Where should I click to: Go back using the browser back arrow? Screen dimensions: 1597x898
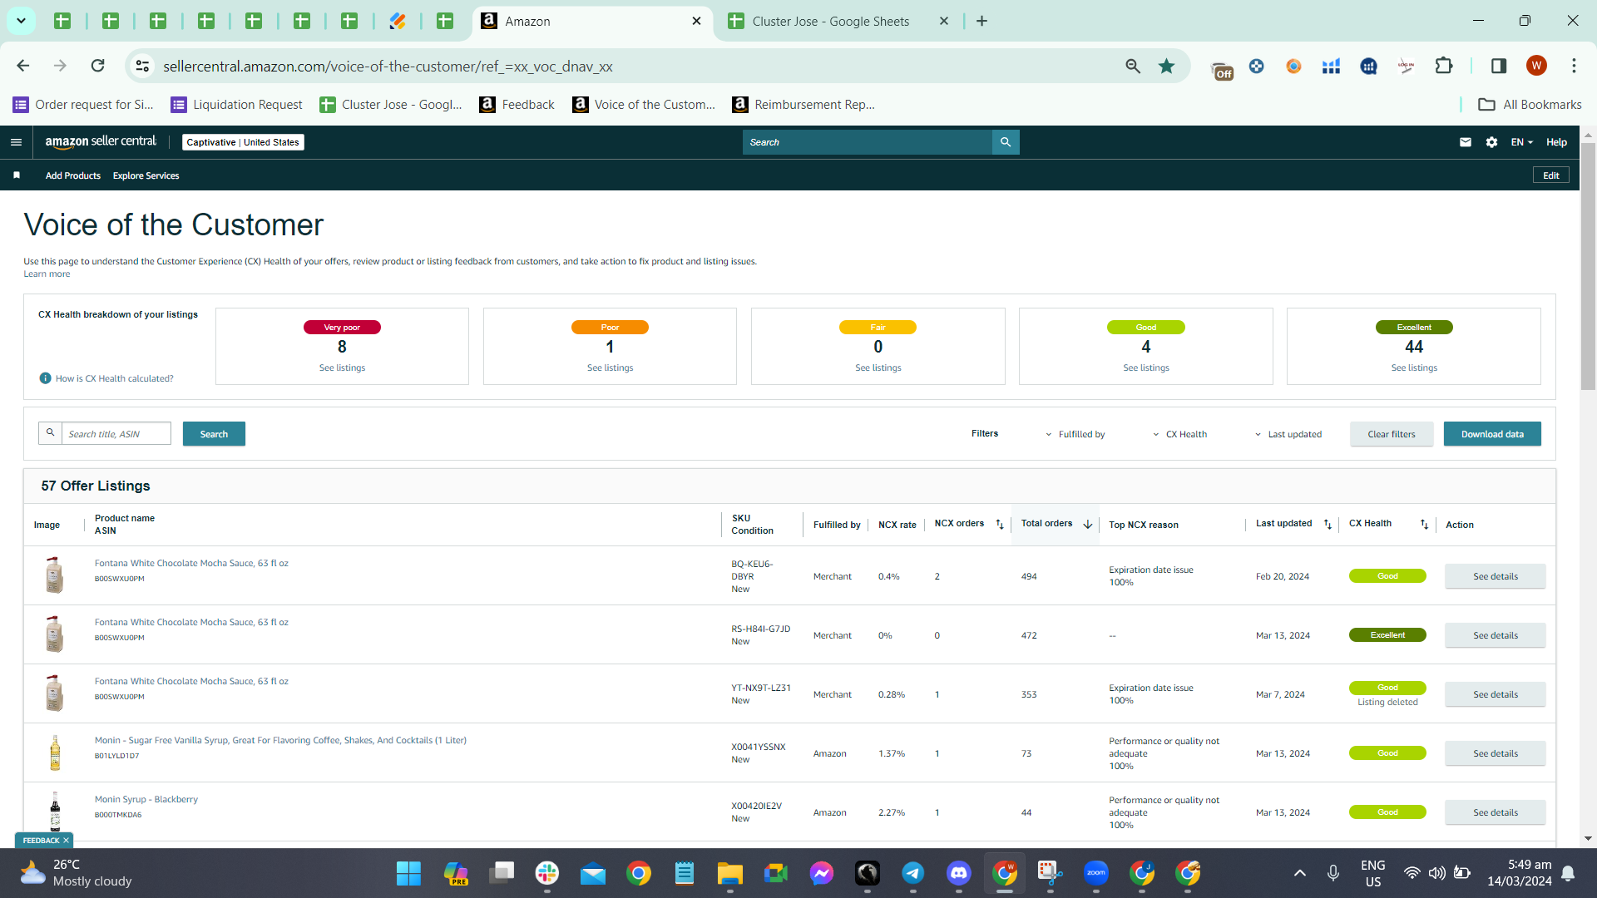[x=23, y=66]
